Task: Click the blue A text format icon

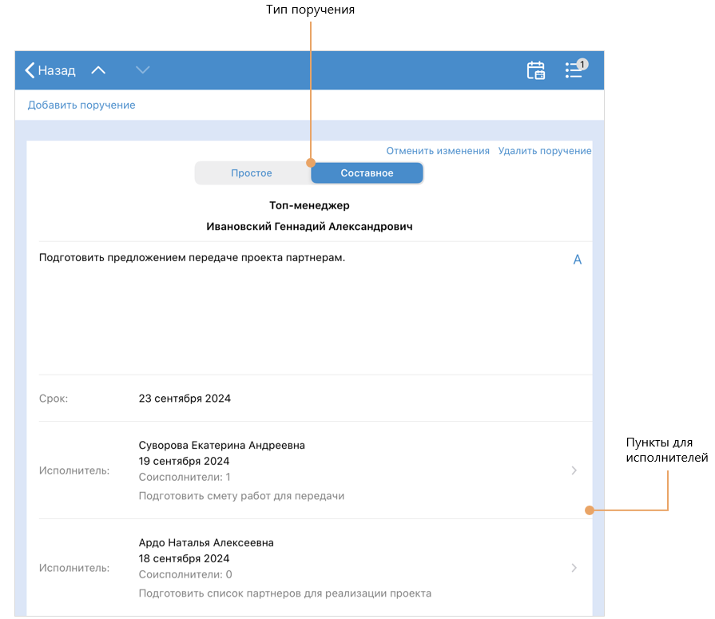Action: pyautogui.click(x=577, y=260)
